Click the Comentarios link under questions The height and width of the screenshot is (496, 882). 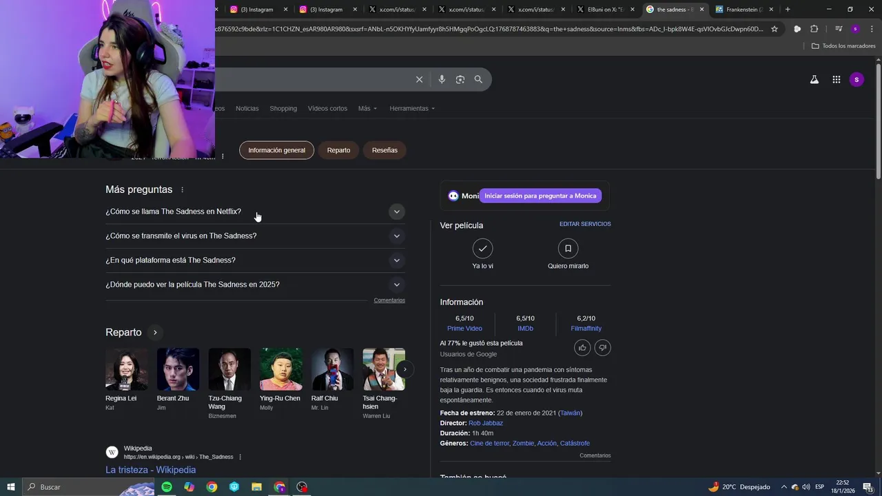click(x=389, y=300)
